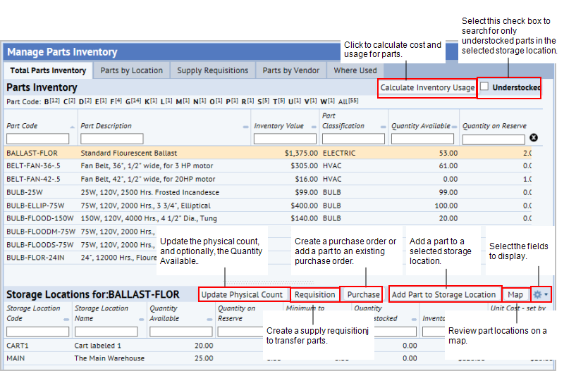Click Add Part to Storage Location
This screenshot has height=371, width=576.
click(x=443, y=295)
